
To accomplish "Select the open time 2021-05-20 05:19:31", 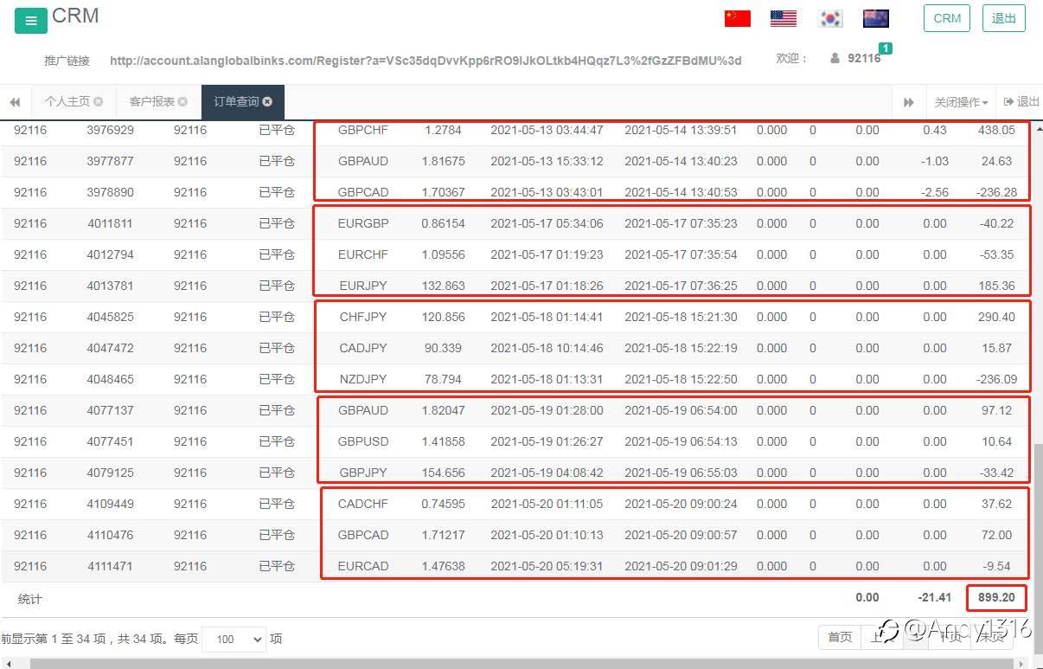I will (547, 567).
